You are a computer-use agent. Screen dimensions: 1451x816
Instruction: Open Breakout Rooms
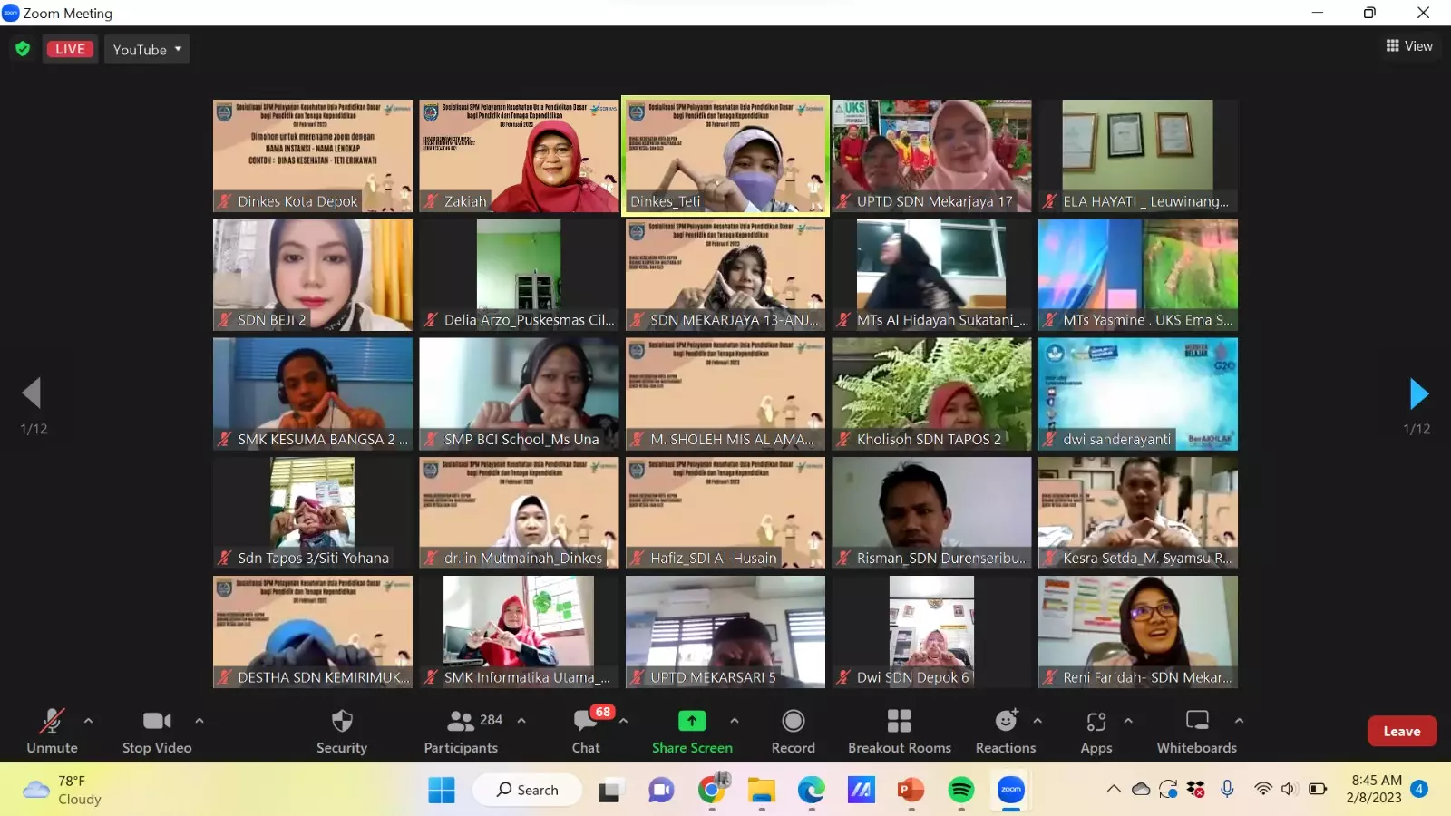click(899, 722)
